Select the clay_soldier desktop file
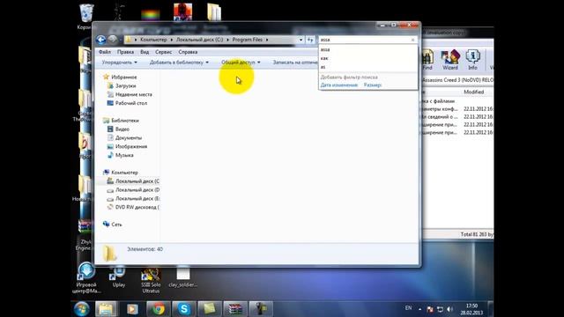 pyautogui.click(x=182, y=277)
